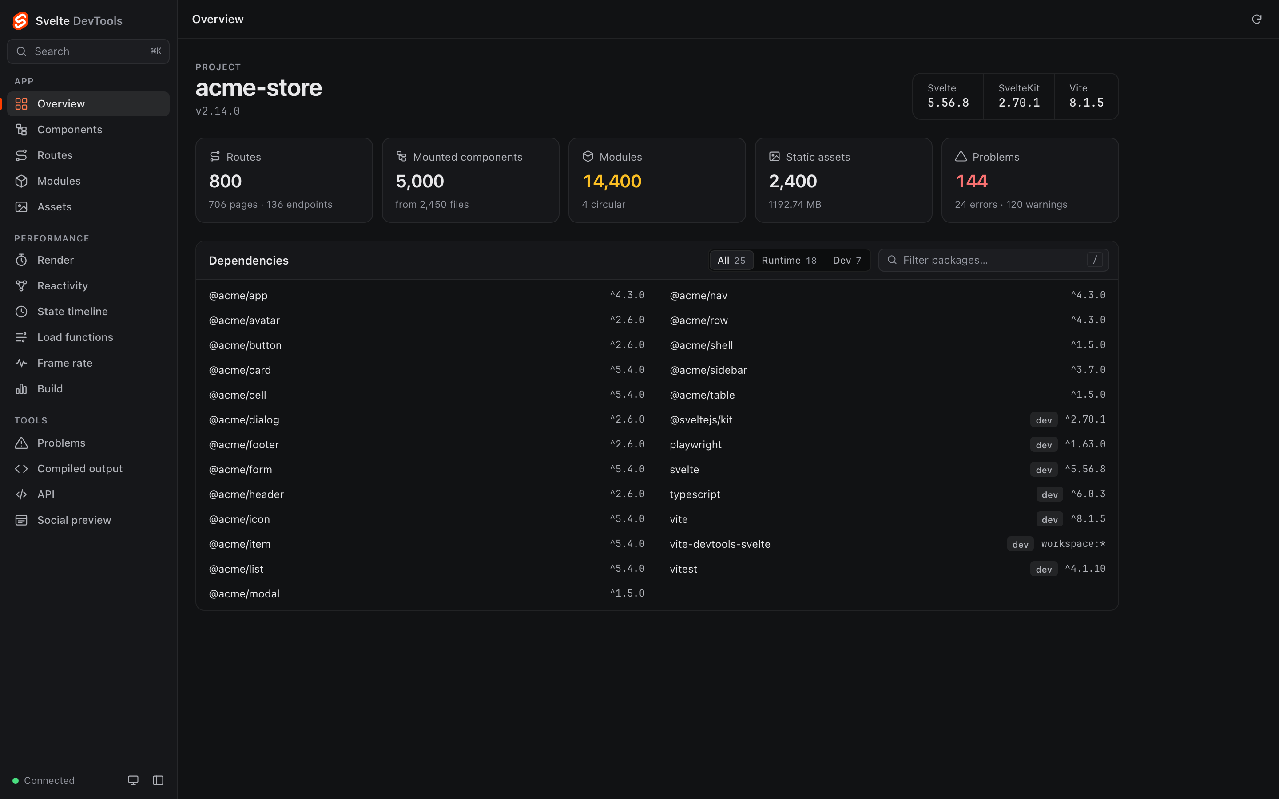Toggle sidebar panel icon in footer
1279x799 pixels.
pos(158,780)
